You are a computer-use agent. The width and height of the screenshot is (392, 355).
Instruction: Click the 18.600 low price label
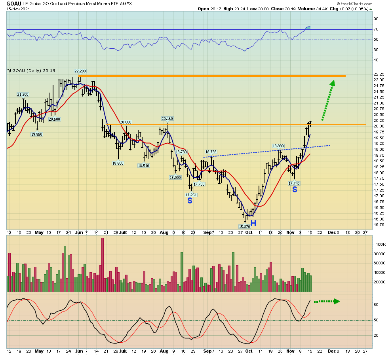118,163
